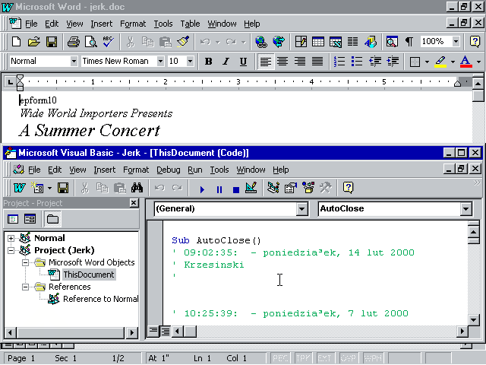Select Reference to Normal tree item
The image size is (486, 365).
[101, 299]
